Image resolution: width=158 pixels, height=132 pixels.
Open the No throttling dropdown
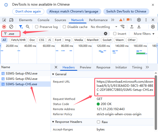(x=104, y=27)
